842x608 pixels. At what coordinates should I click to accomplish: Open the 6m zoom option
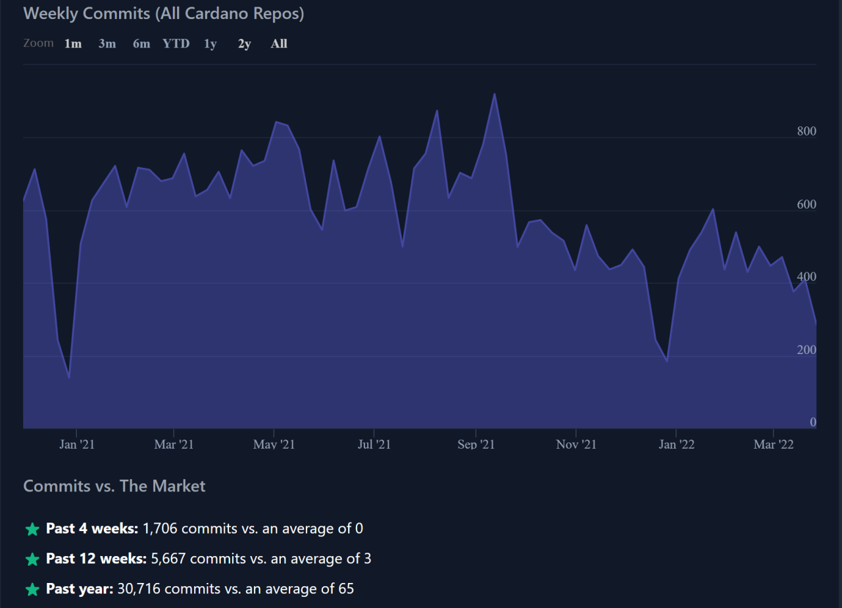click(x=141, y=43)
